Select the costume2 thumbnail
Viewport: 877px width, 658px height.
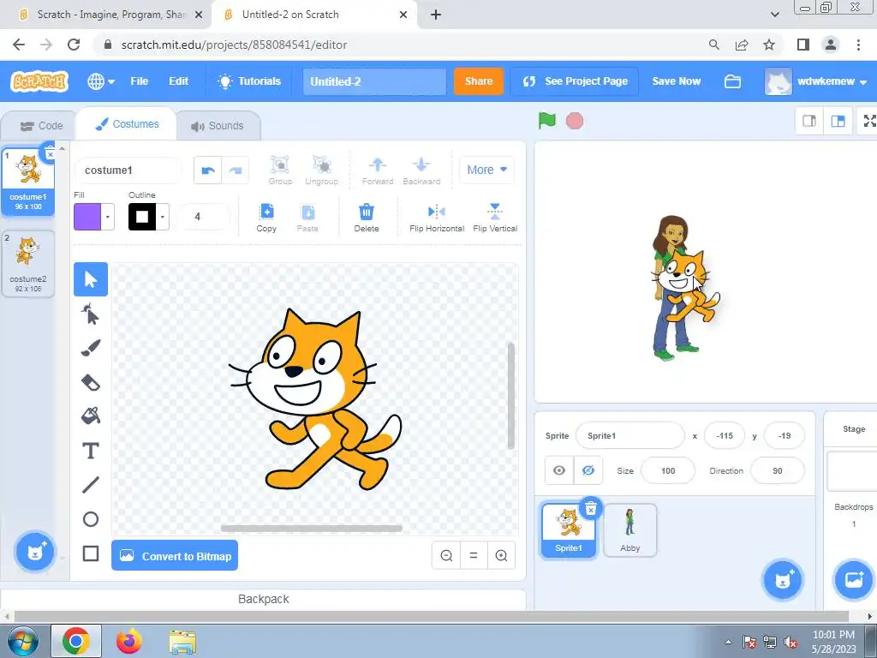(28, 264)
